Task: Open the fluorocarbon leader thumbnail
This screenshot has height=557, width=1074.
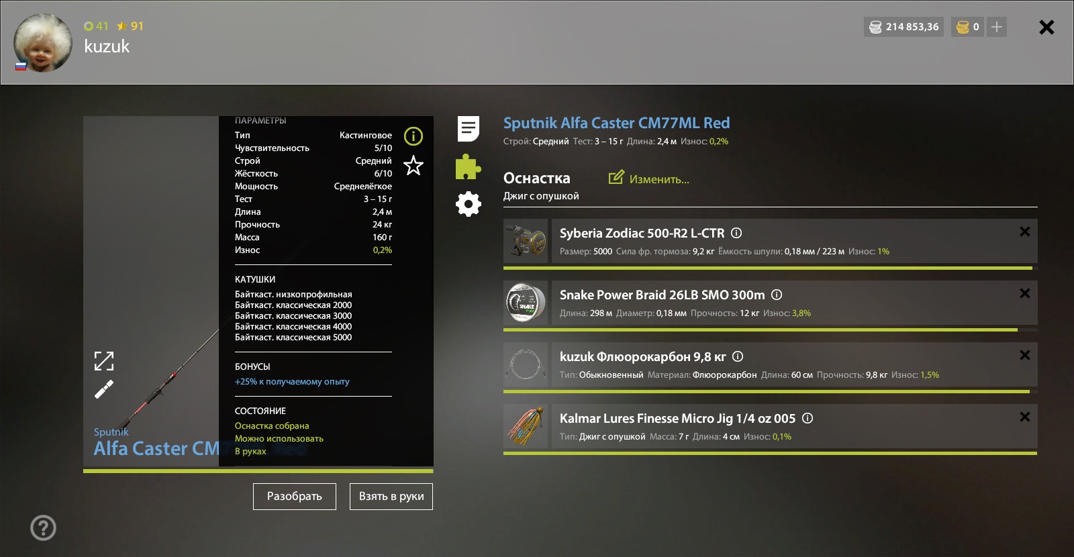Action: coord(526,364)
